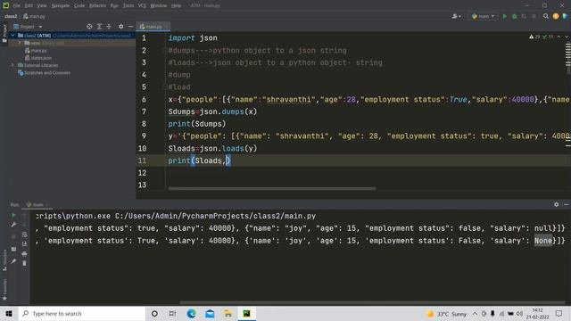Open the VCS menu
This screenshot has width=571, height=321.
click(142, 5)
